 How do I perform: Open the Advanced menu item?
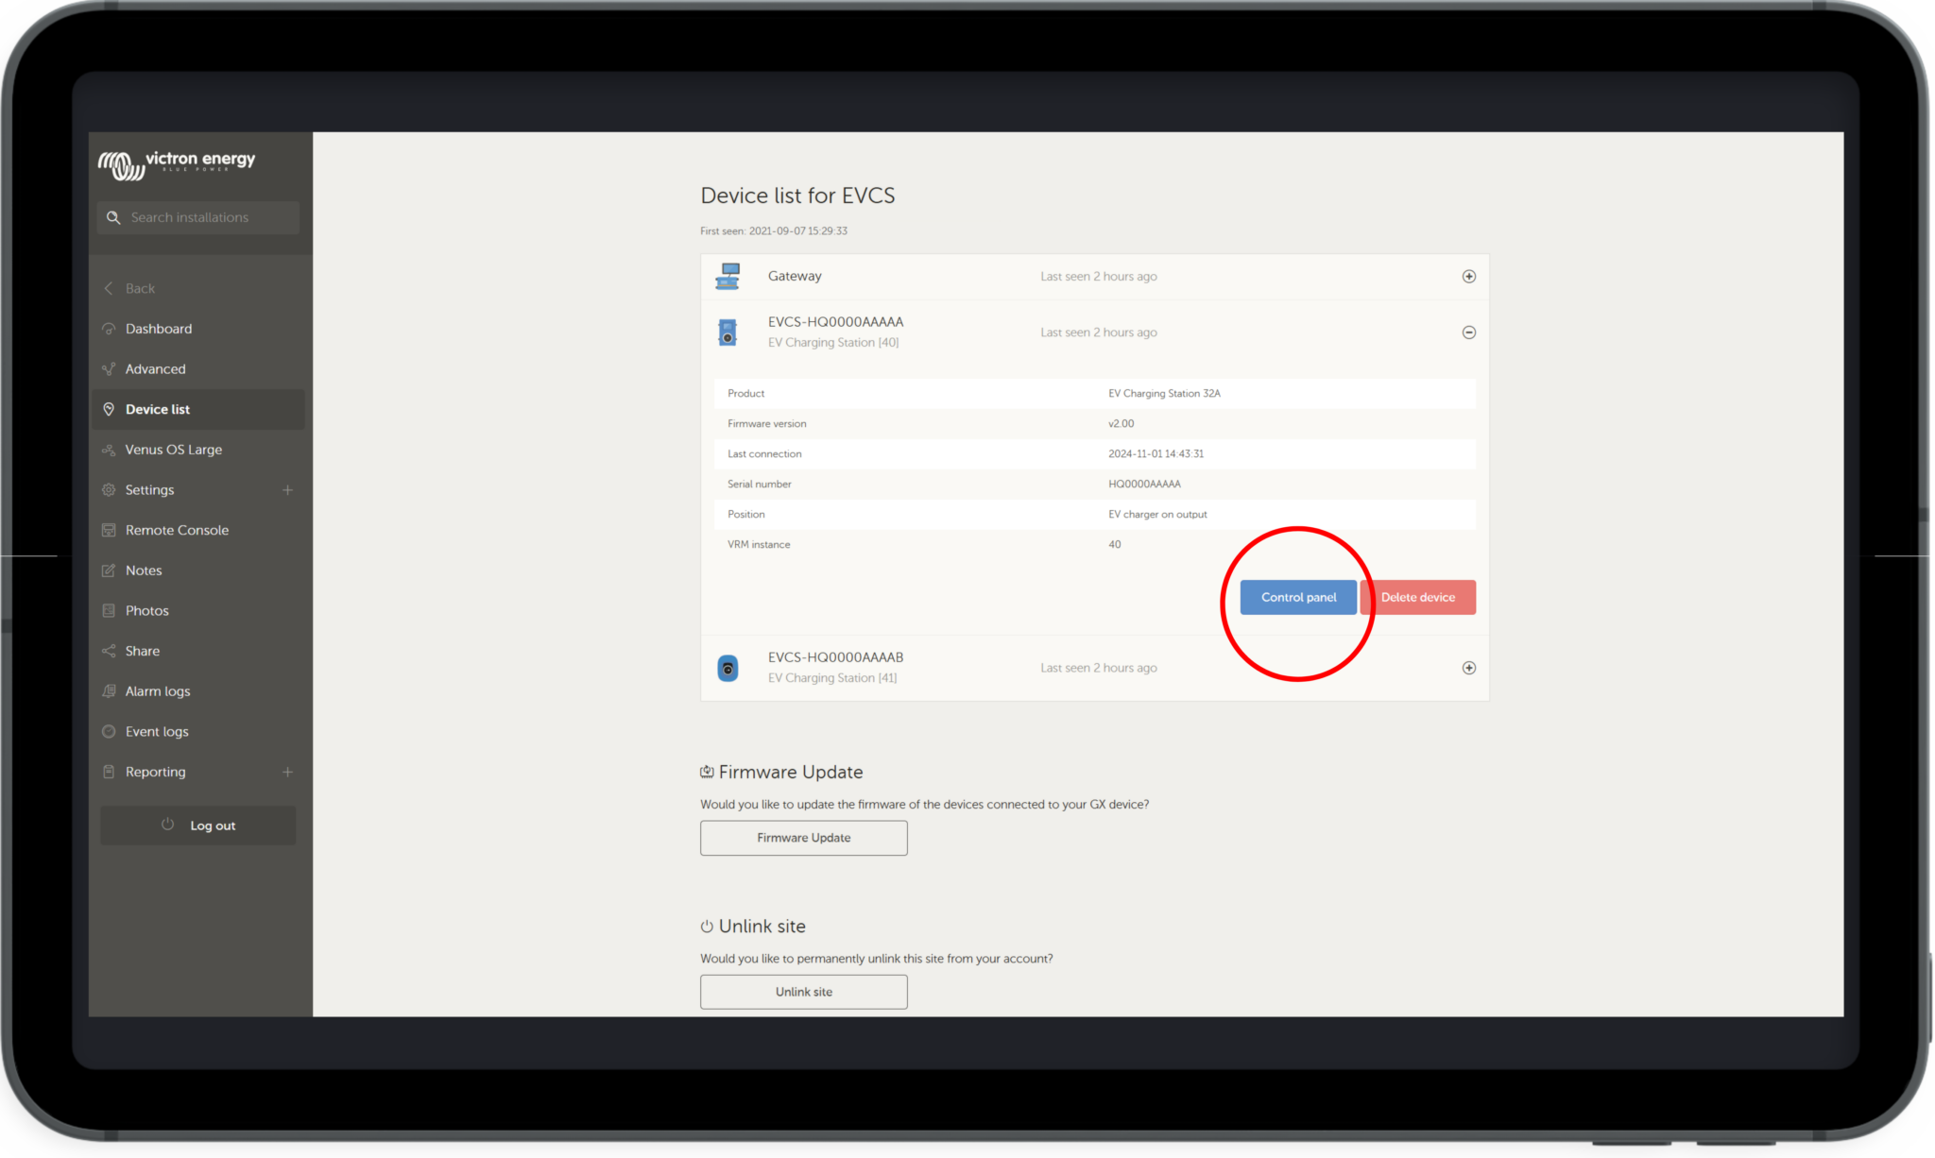(x=156, y=369)
